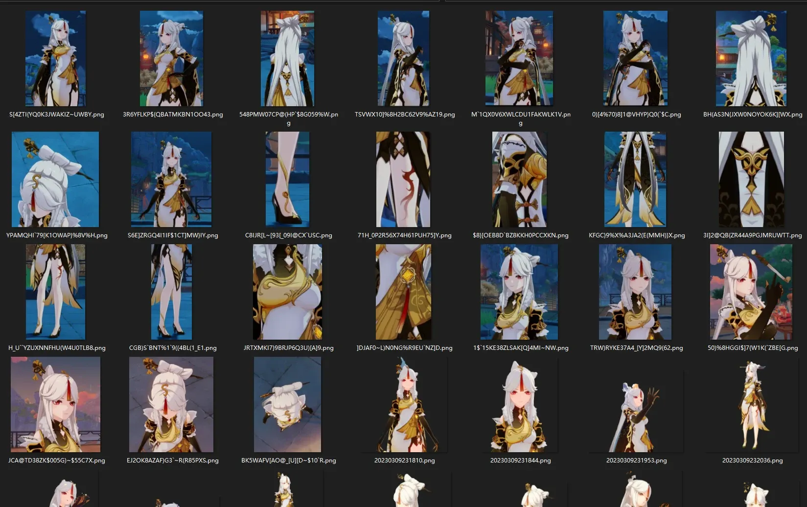Click the thumbnail for file starting H_U``YZUX

click(x=55, y=292)
